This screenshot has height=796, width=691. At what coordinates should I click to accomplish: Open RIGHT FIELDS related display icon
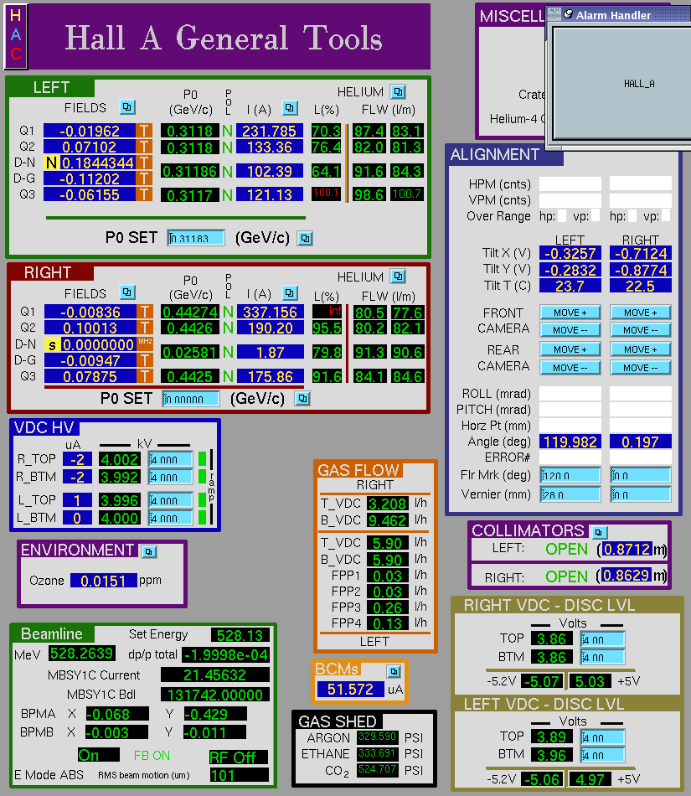click(127, 292)
